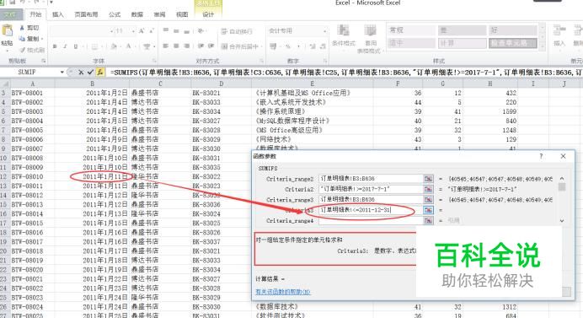Click the increase decimal icon
The image size is (583, 318).
point(313,46)
